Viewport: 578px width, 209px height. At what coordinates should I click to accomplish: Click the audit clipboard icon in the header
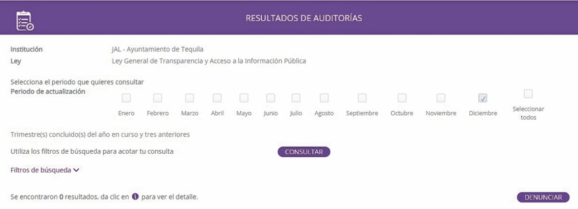[x=25, y=21]
